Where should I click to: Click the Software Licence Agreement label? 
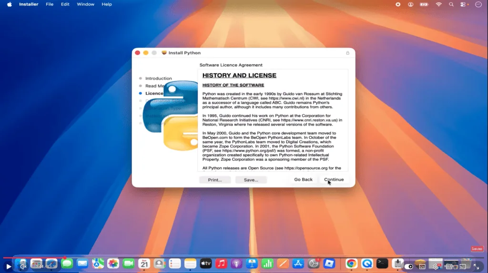231,65
